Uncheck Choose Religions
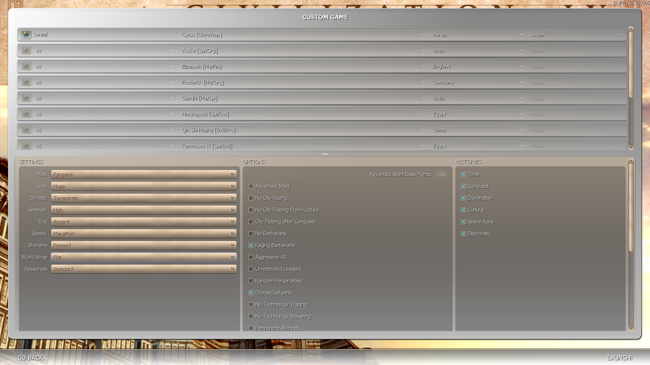The width and height of the screenshot is (650, 365). coord(251,293)
